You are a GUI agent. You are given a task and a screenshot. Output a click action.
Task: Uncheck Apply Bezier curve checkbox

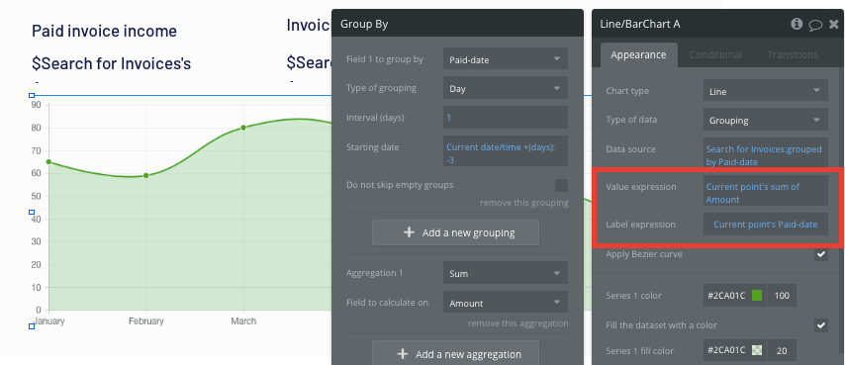click(820, 254)
